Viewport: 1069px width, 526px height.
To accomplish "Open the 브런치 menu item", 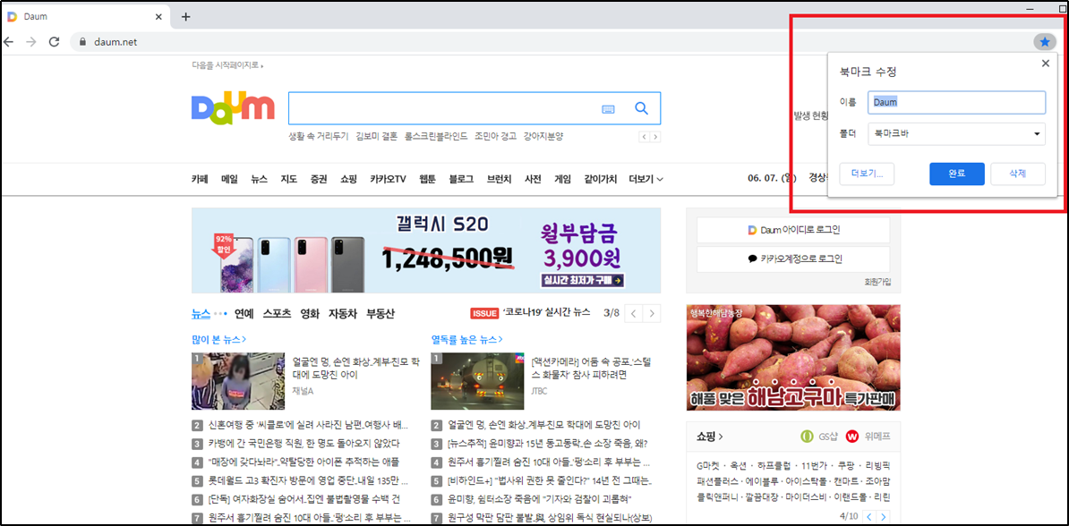I will coord(499,179).
